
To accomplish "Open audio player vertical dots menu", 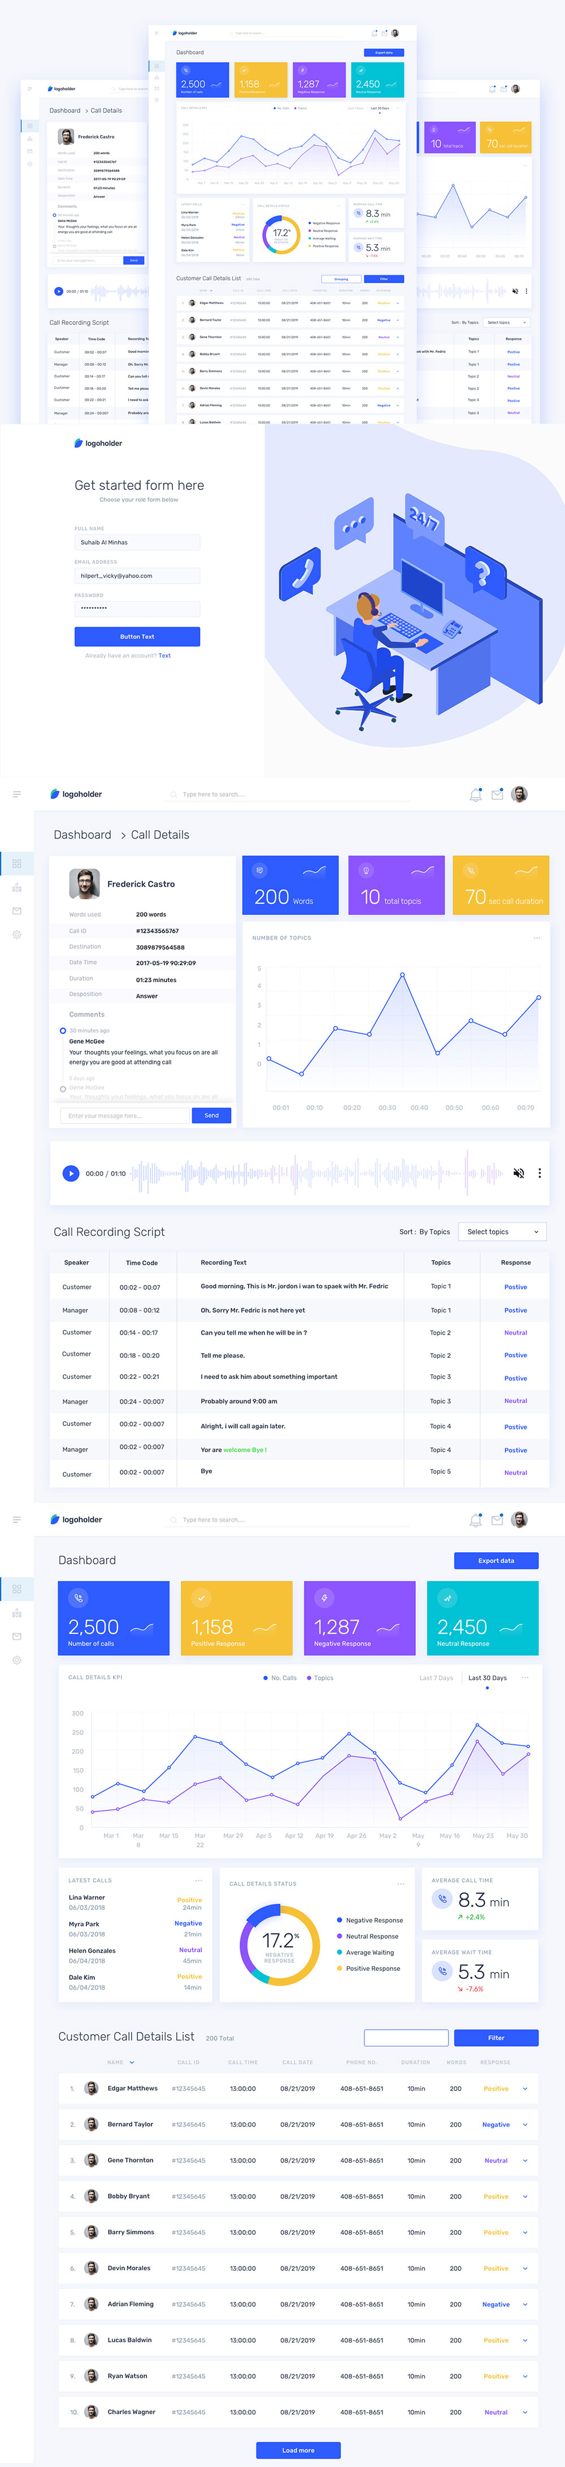I will tap(539, 1173).
